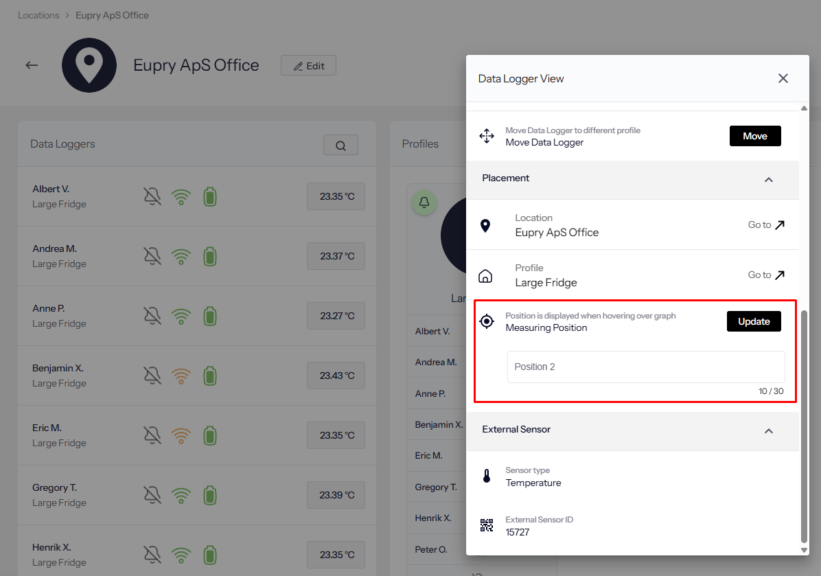Close the Data Logger View panel

[783, 78]
